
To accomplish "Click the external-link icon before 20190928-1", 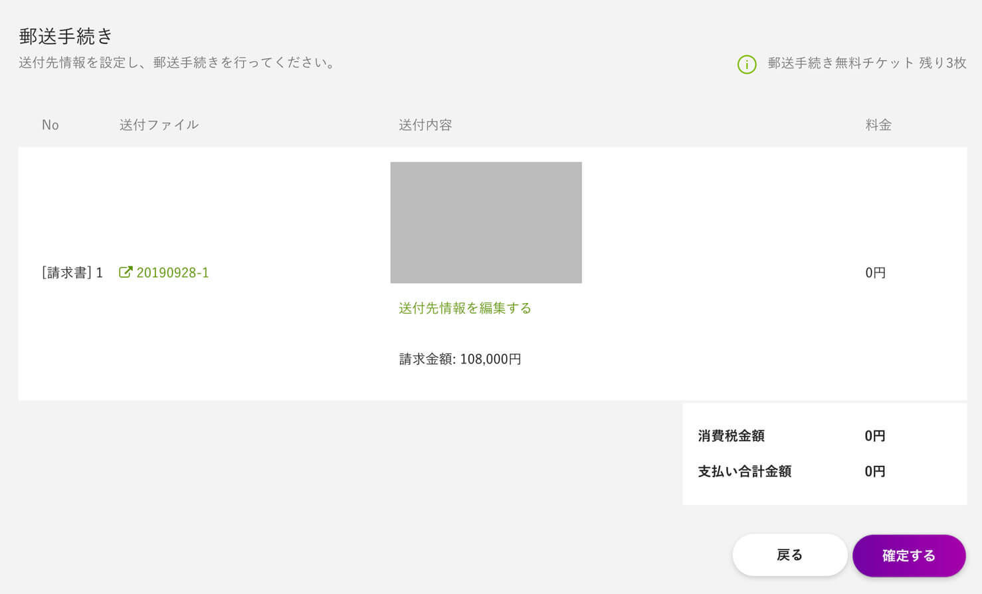I will click(x=126, y=272).
